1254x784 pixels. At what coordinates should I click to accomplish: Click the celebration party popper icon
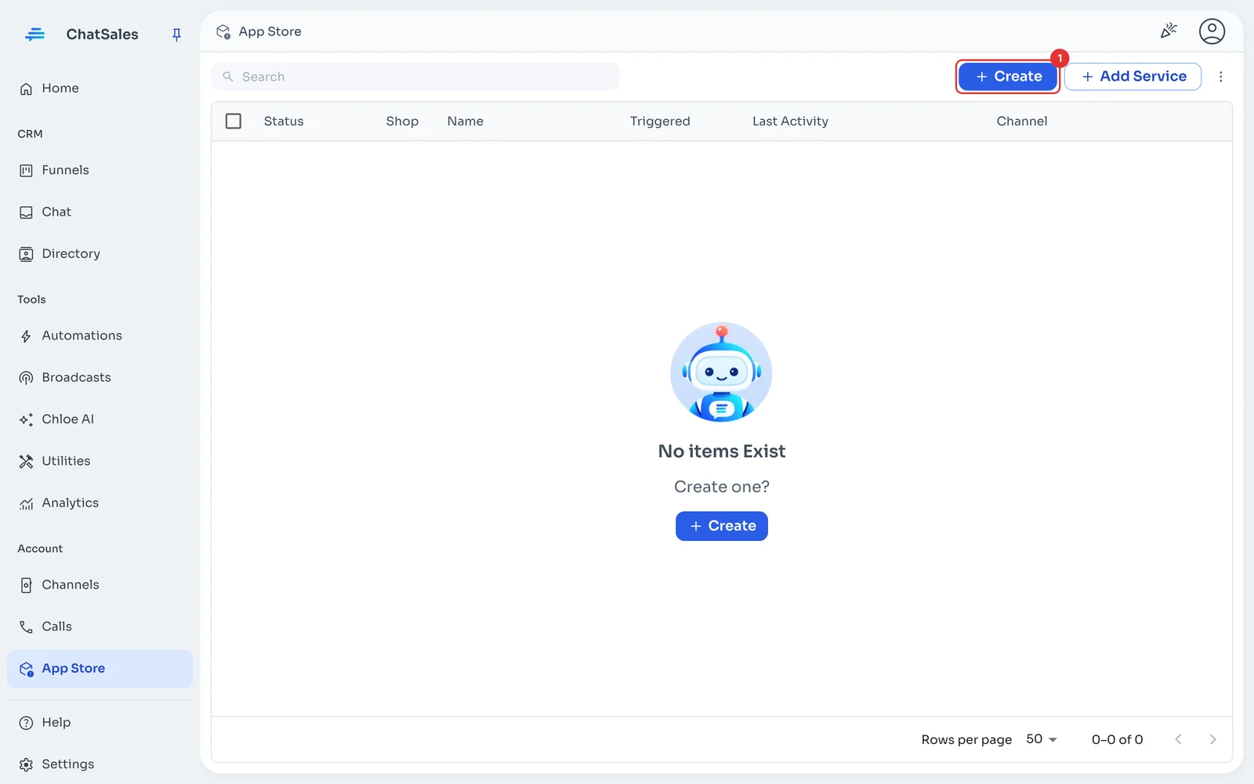point(1169,31)
